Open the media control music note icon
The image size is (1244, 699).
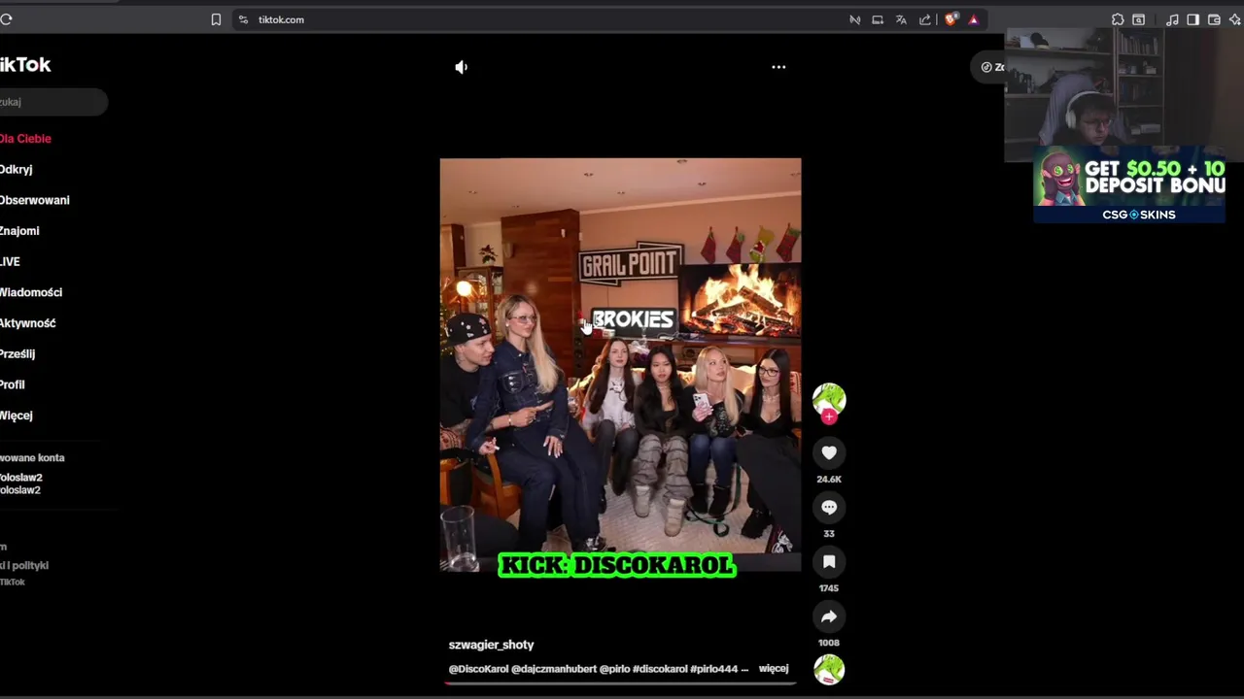point(1172,19)
